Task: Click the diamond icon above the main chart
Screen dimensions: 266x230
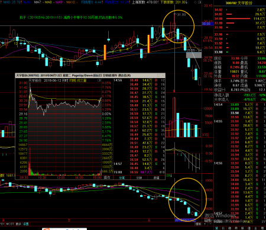Action: click(195, 2)
